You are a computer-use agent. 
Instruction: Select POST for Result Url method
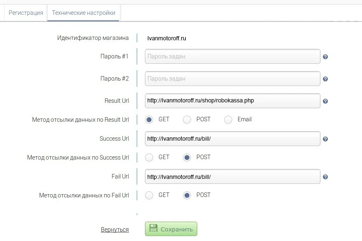tap(187, 120)
